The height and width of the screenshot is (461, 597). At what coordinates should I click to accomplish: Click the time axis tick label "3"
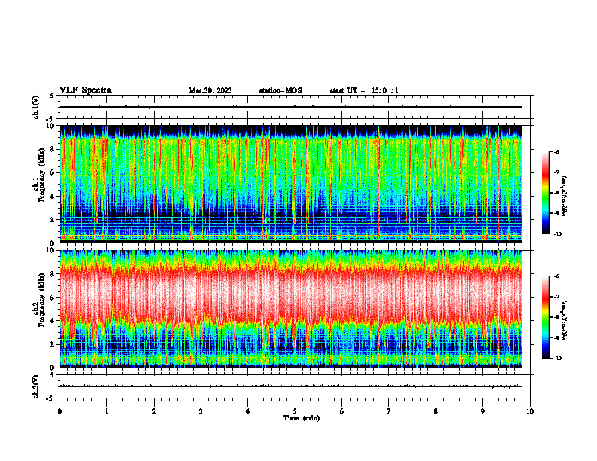point(201,411)
